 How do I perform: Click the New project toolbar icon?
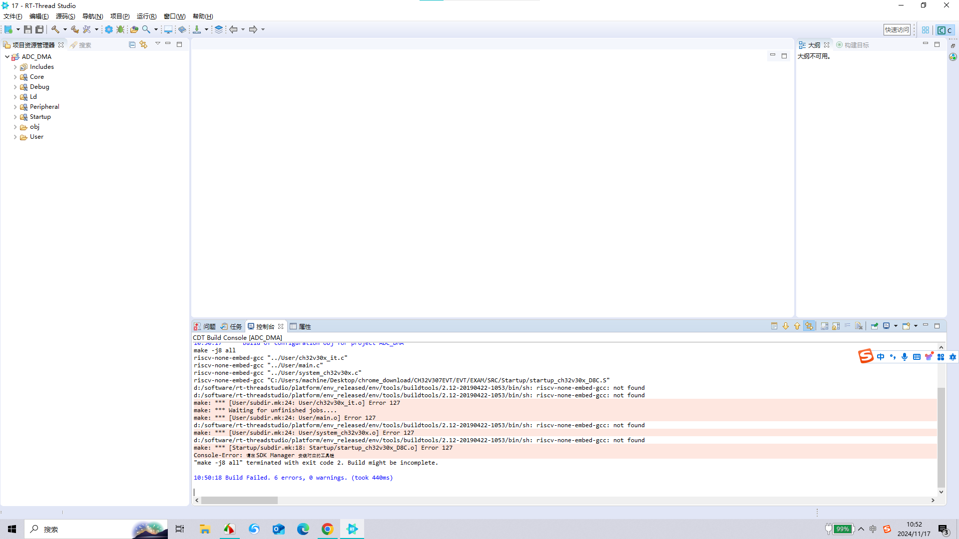click(8, 29)
